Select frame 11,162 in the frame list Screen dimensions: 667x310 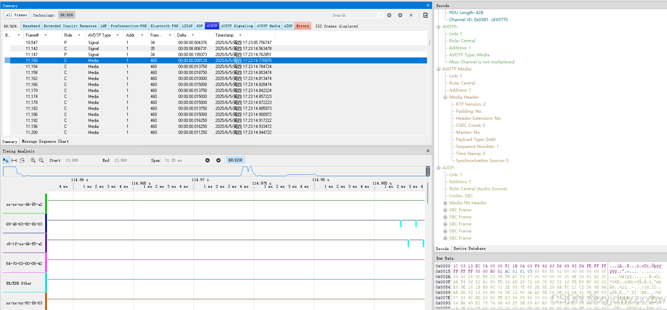tap(215, 79)
